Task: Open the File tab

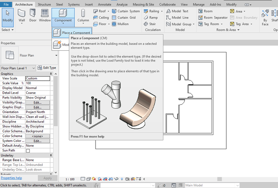Action: (x=6, y=5)
